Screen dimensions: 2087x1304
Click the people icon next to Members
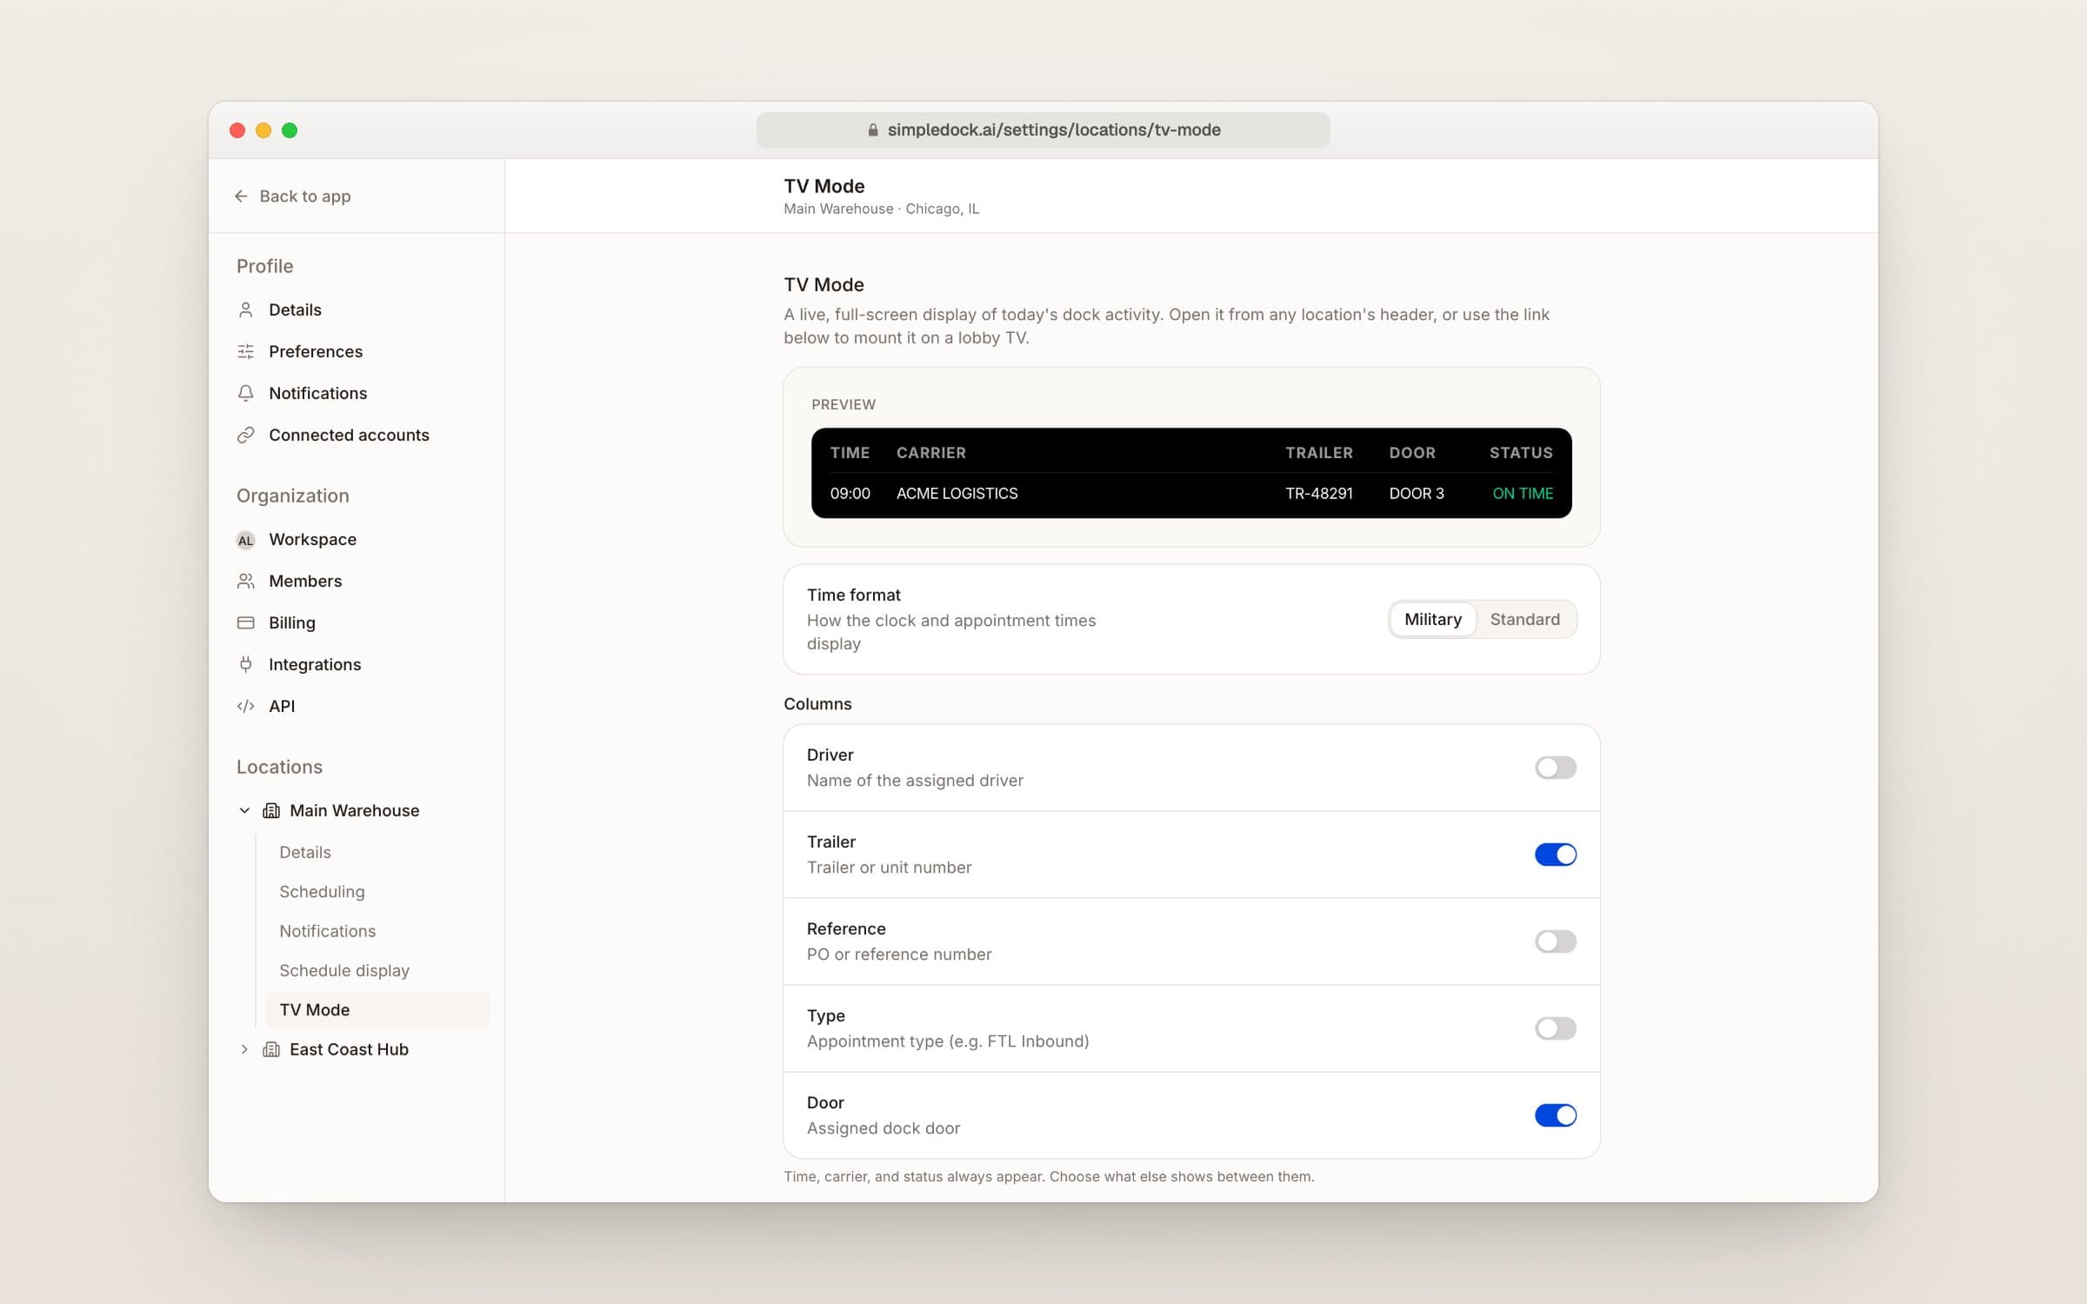coord(246,581)
